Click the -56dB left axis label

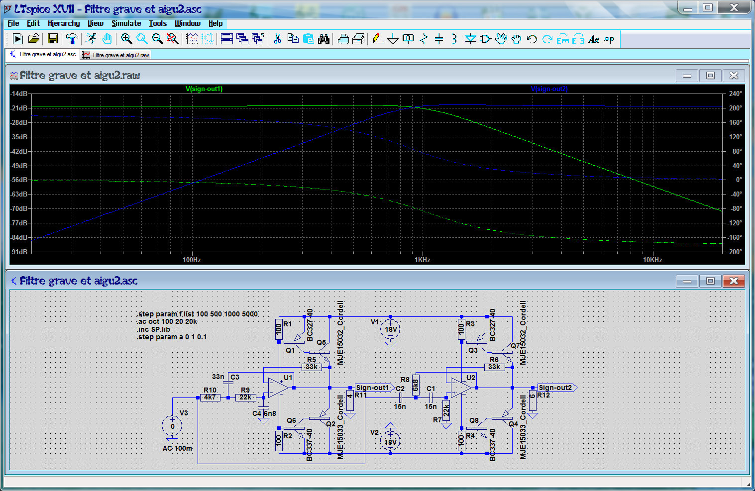point(20,180)
